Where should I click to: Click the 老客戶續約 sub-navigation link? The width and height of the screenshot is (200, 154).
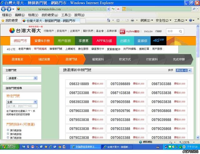pyautogui.click(x=25, y=49)
